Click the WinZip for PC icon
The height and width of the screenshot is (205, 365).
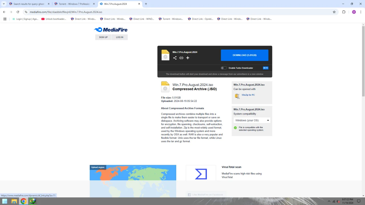237,96
